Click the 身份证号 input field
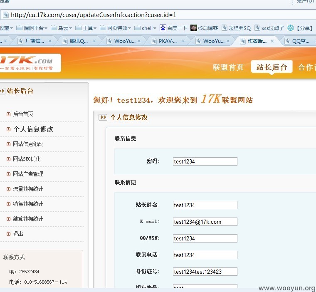 (205, 272)
